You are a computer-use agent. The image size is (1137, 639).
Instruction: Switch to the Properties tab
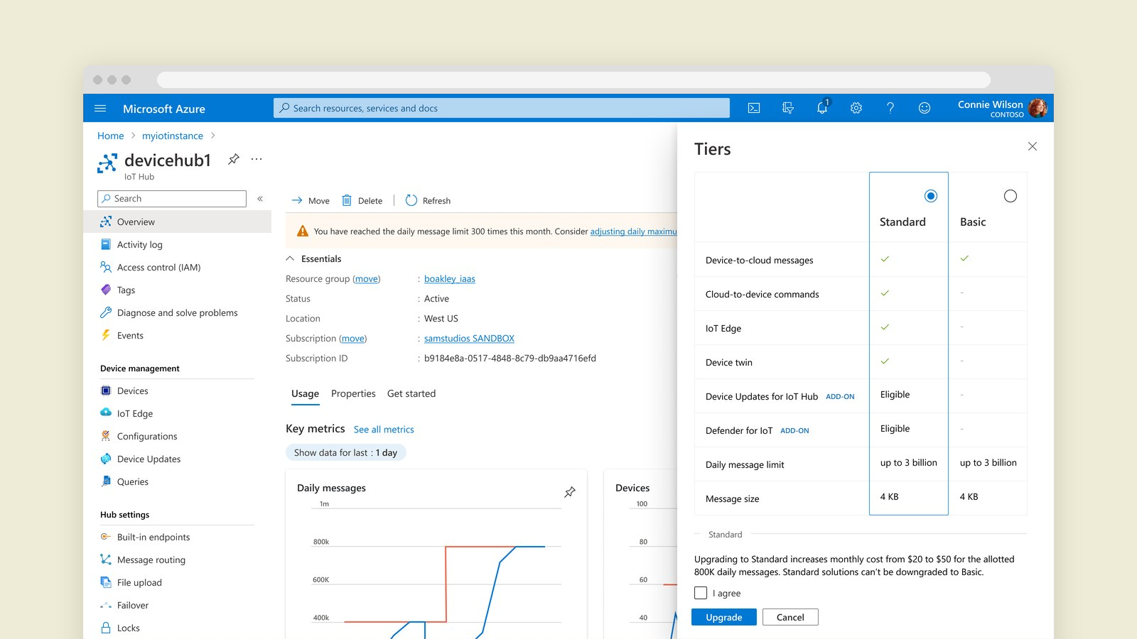coord(353,393)
